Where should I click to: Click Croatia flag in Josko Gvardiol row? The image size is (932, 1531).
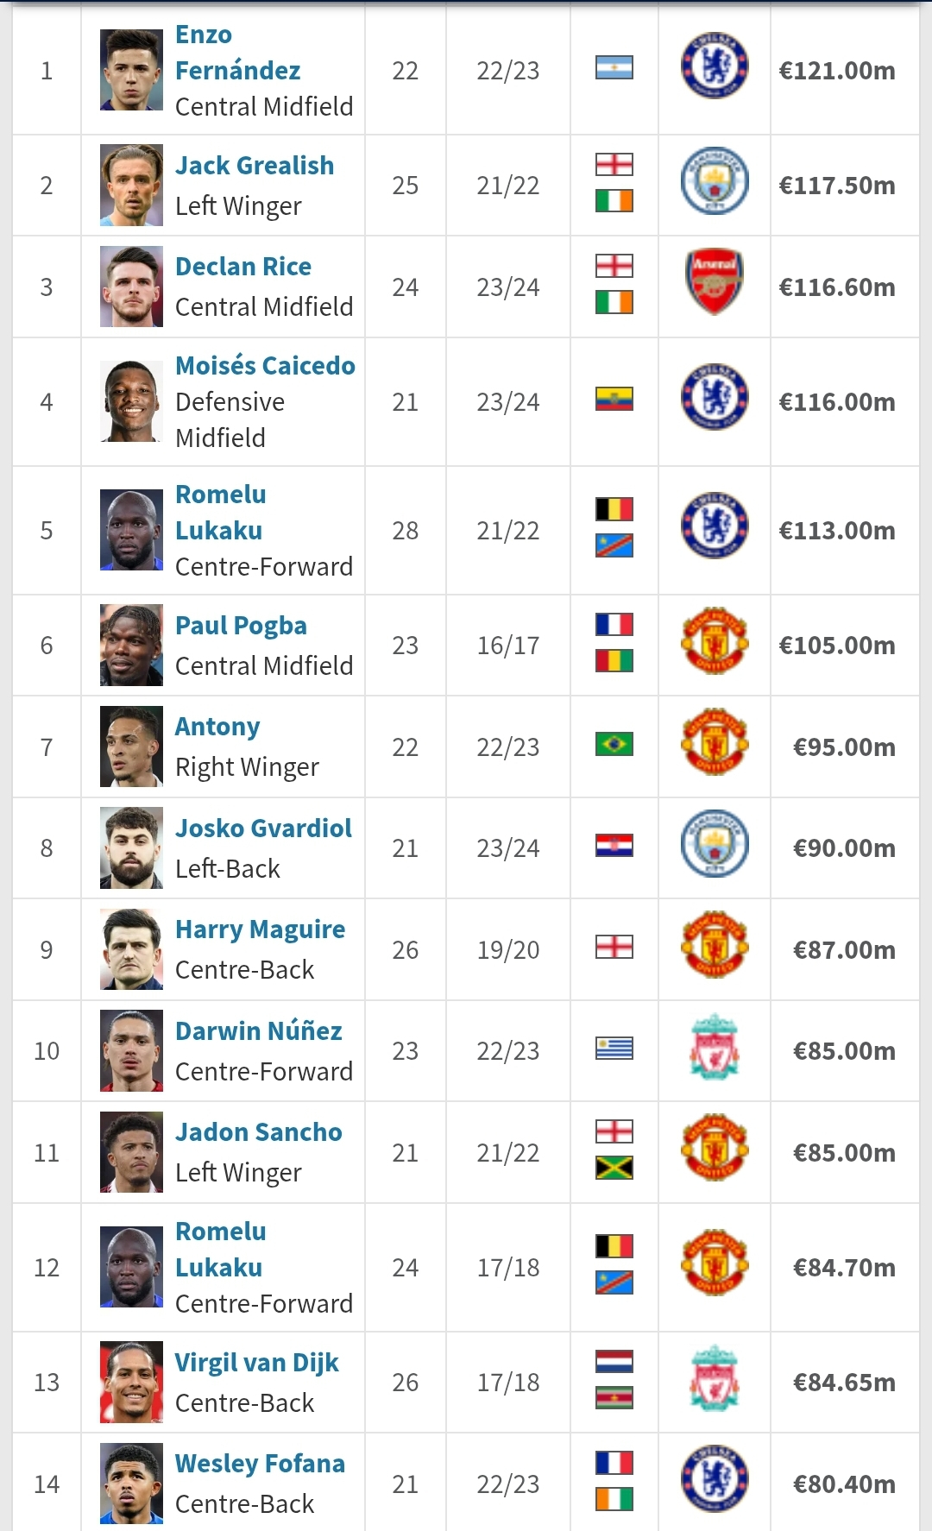pyautogui.click(x=614, y=845)
